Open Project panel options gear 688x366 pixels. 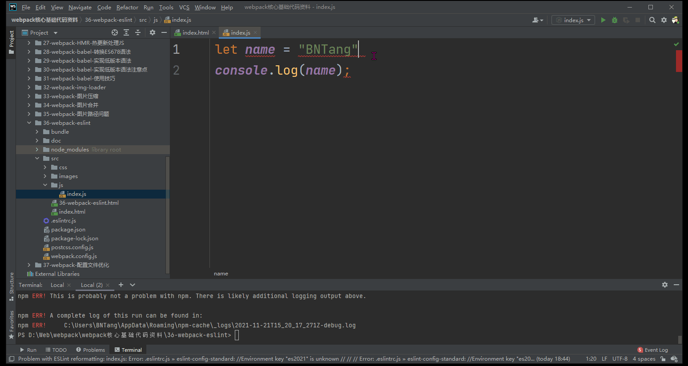click(x=153, y=32)
